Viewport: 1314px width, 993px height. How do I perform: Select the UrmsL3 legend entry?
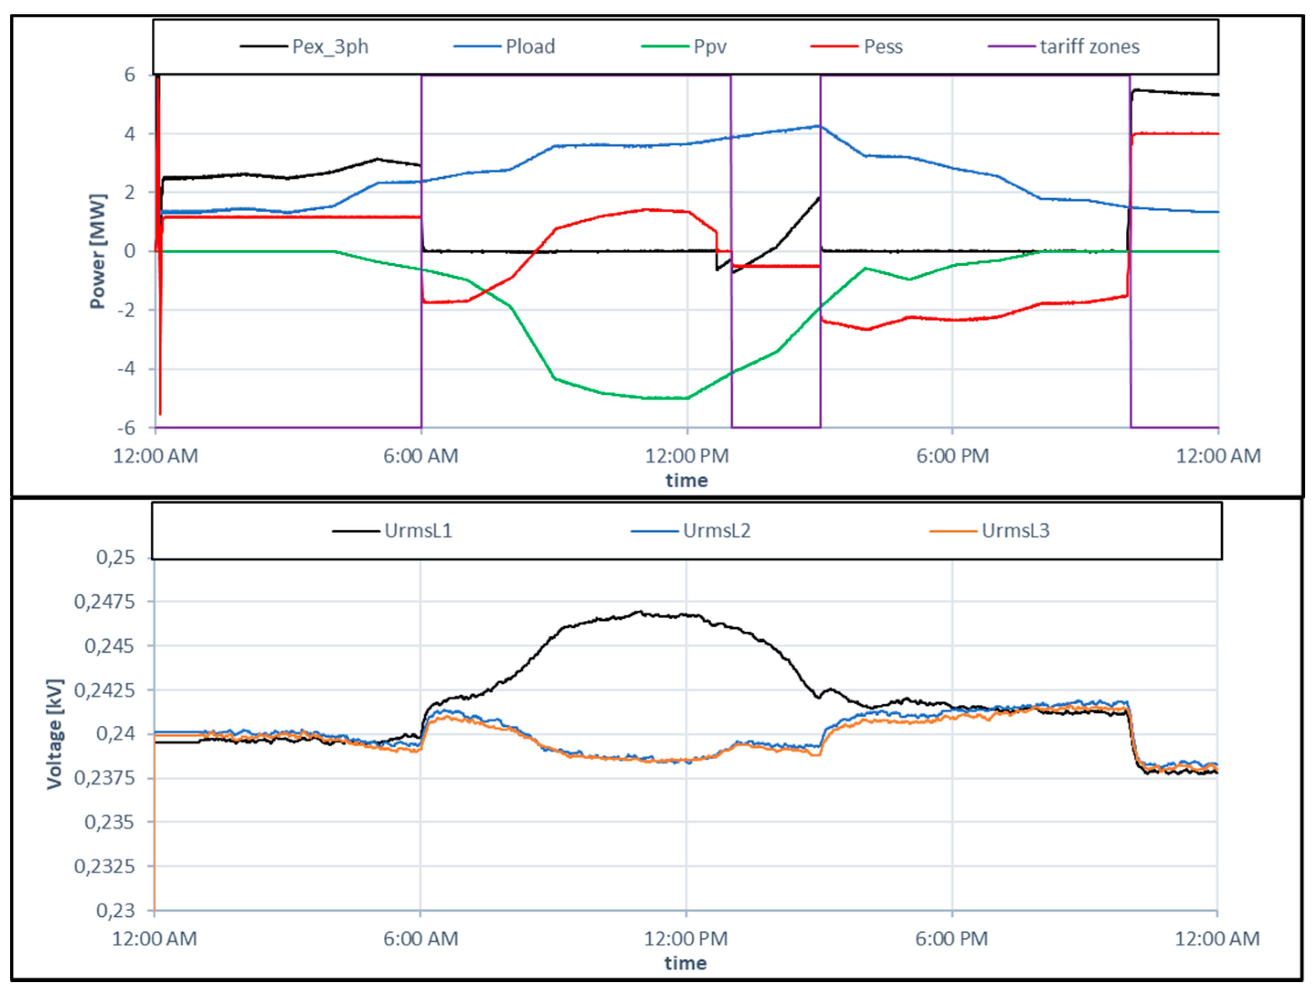tap(1015, 530)
